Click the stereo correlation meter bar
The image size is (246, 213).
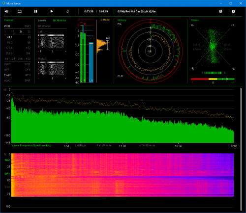coord(213,79)
